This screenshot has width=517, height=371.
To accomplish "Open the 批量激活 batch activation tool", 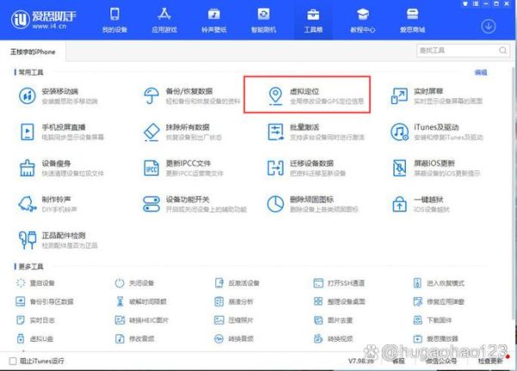I will click(x=315, y=132).
